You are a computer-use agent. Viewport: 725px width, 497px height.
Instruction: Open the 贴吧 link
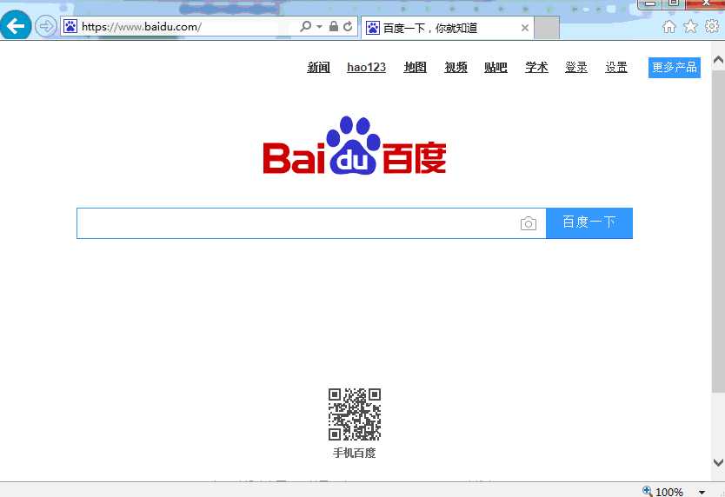pyautogui.click(x=496, y=68)
